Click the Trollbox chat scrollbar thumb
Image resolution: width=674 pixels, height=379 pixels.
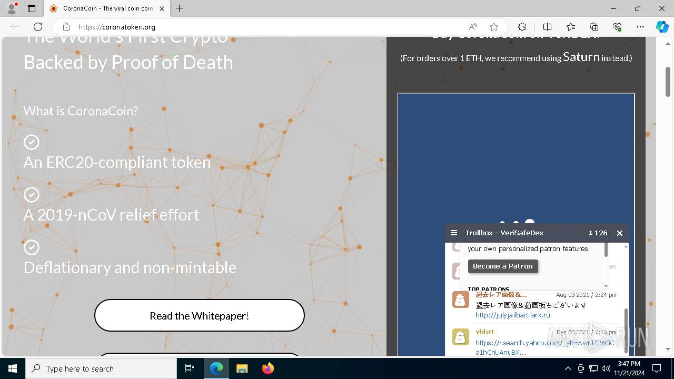click(x=626, y=331)
